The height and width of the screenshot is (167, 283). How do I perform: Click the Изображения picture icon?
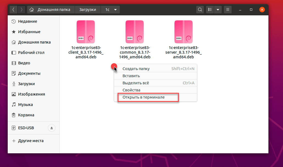tap(13, 94)
